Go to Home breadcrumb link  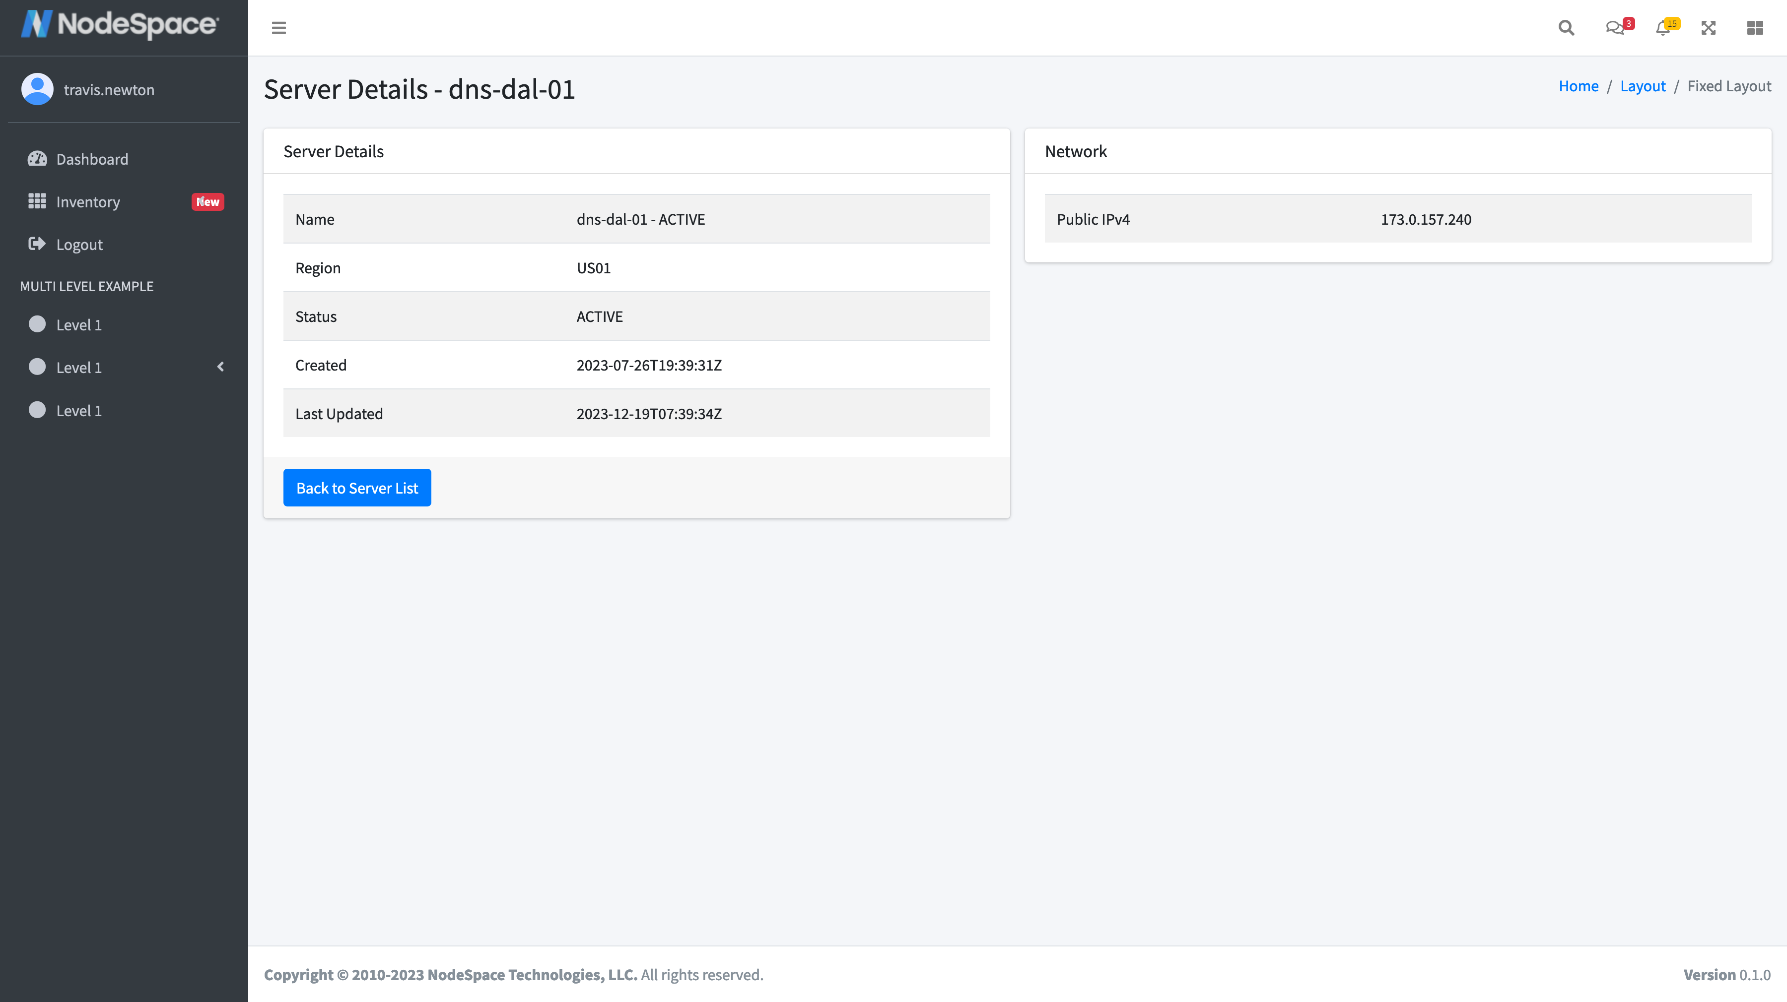[x=1578, y=86]
